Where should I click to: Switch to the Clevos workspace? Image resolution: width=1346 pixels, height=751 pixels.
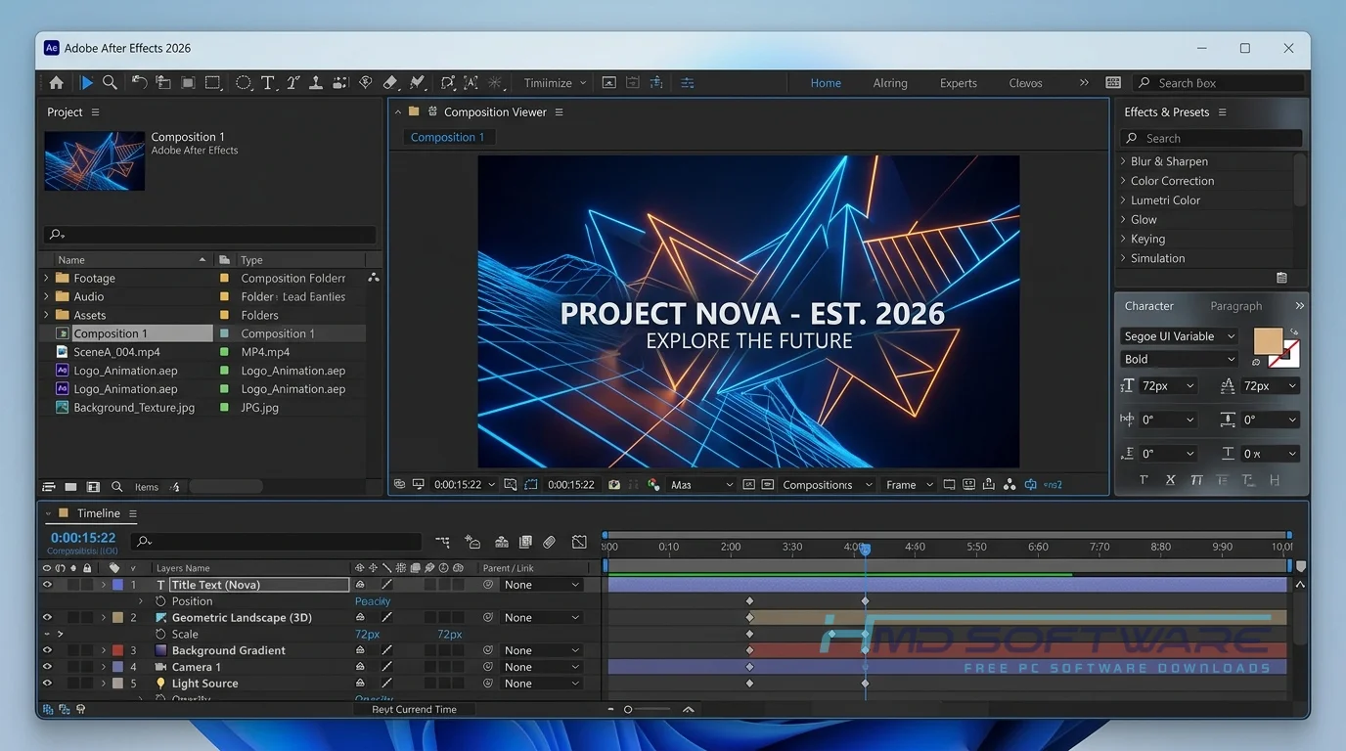[x=1025, y=83]
